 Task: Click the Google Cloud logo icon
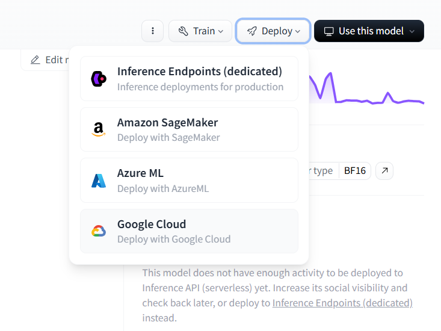99,231
